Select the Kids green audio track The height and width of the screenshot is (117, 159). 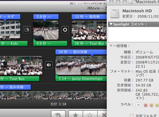[x=14, y=43]
